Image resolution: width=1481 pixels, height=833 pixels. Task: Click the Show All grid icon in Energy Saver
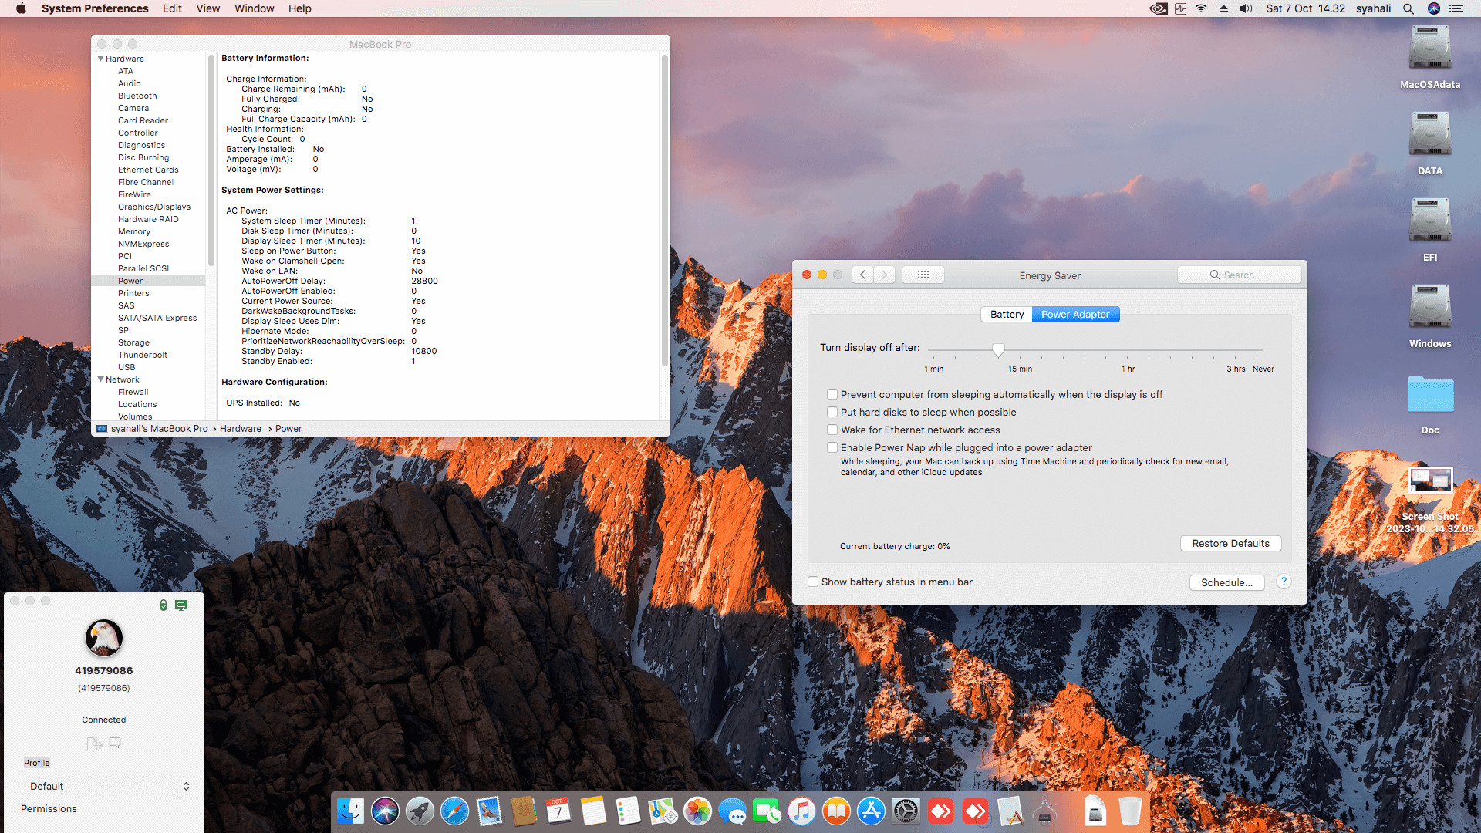[923, 275]
